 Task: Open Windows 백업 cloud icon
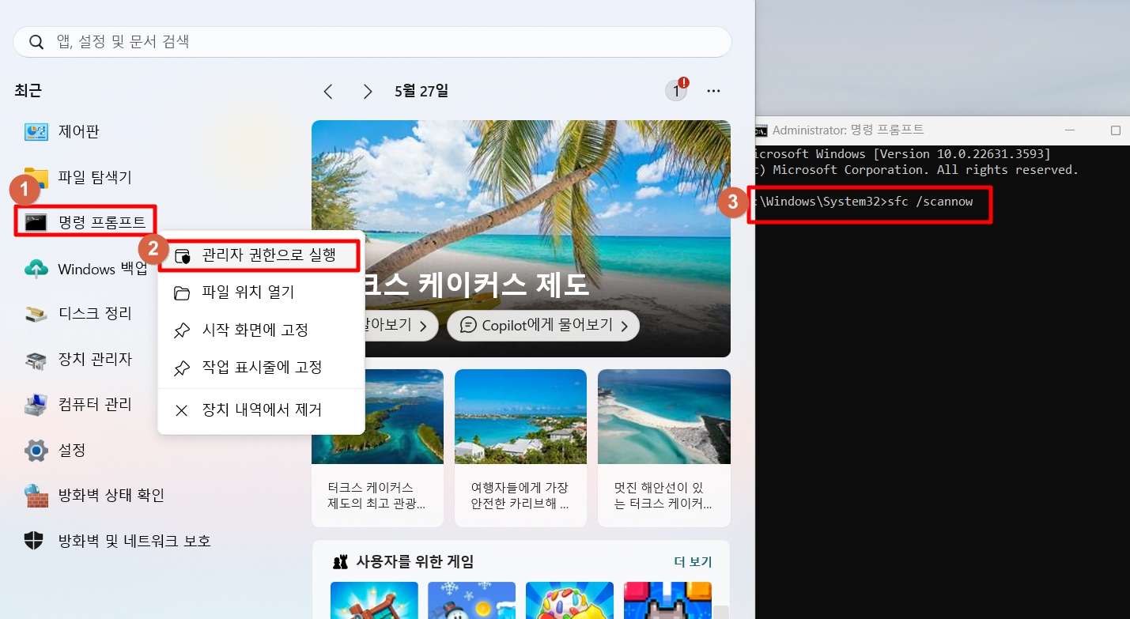pyautogui.click(x=36, y=269)
